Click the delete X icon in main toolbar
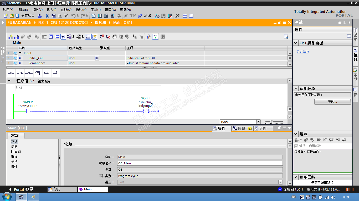Screen dimensions: 359x201 (66, 16)
